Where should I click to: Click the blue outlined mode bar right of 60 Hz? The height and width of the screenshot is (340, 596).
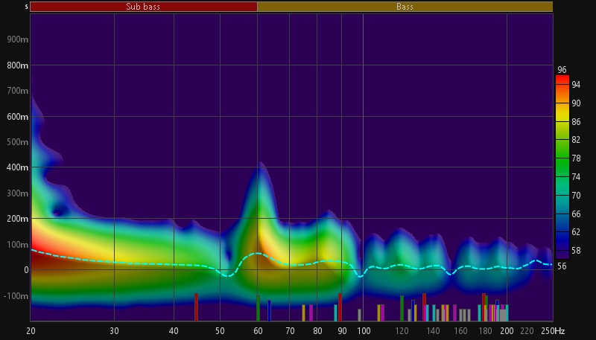(x=269, y=310)
